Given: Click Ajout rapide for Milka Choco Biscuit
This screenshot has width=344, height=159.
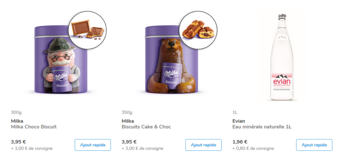Looking at the screenshot, I should pyautogui.click(x=93, y=145).
